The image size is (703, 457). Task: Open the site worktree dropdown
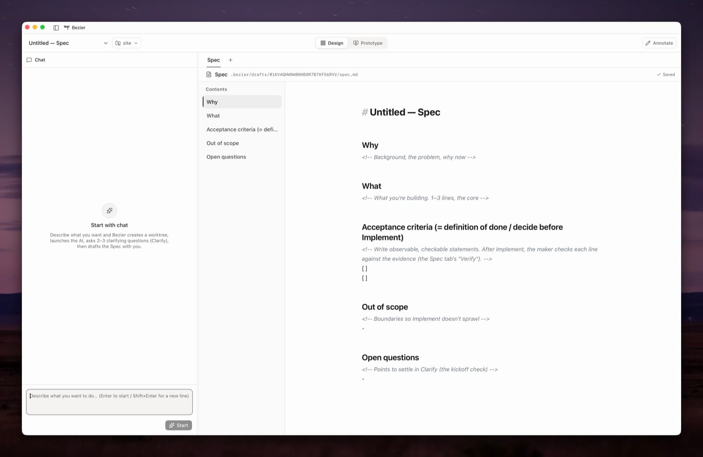(x=127, y=43)
